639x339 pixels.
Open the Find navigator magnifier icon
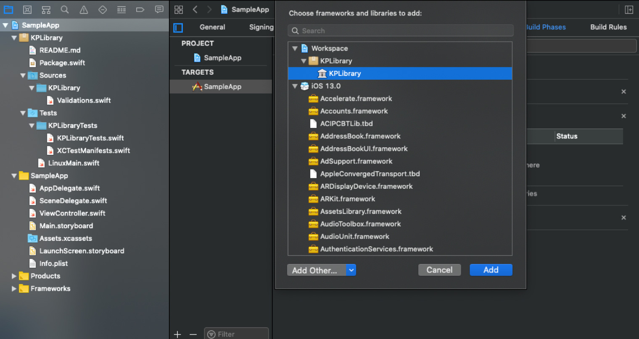click(x=65, y=9)
